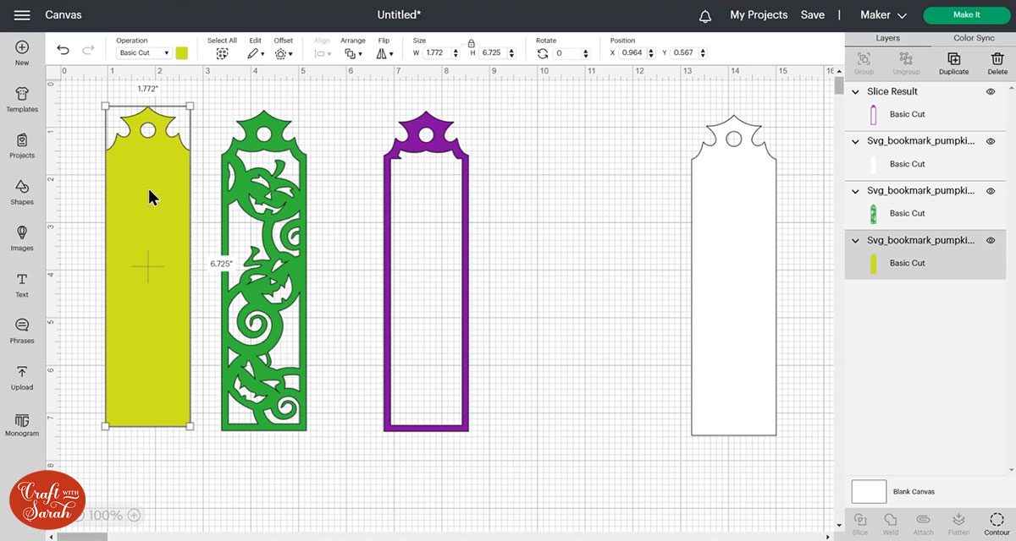This screenshot has width=1016, height=541.
Task: Open the Templates panel
Action: tap(22, 98)
